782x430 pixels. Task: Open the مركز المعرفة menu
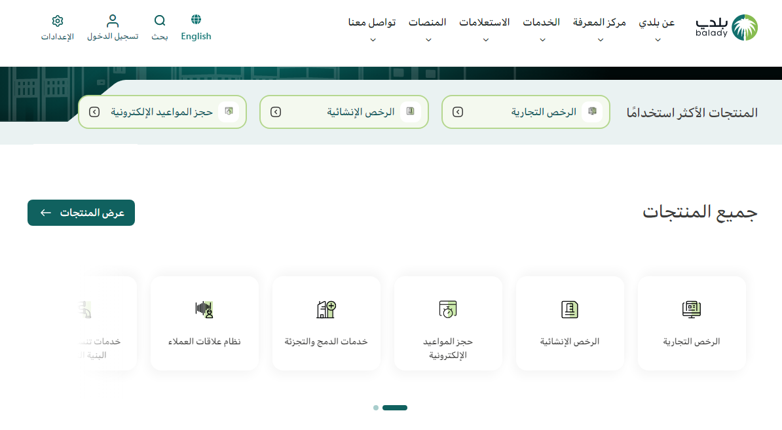[x=599, y=22]
